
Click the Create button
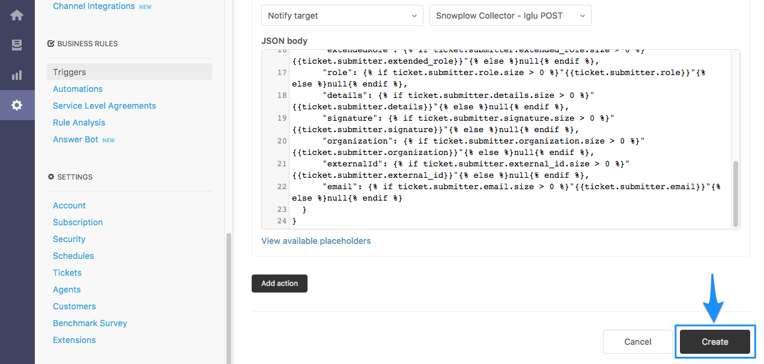(715, 342)
